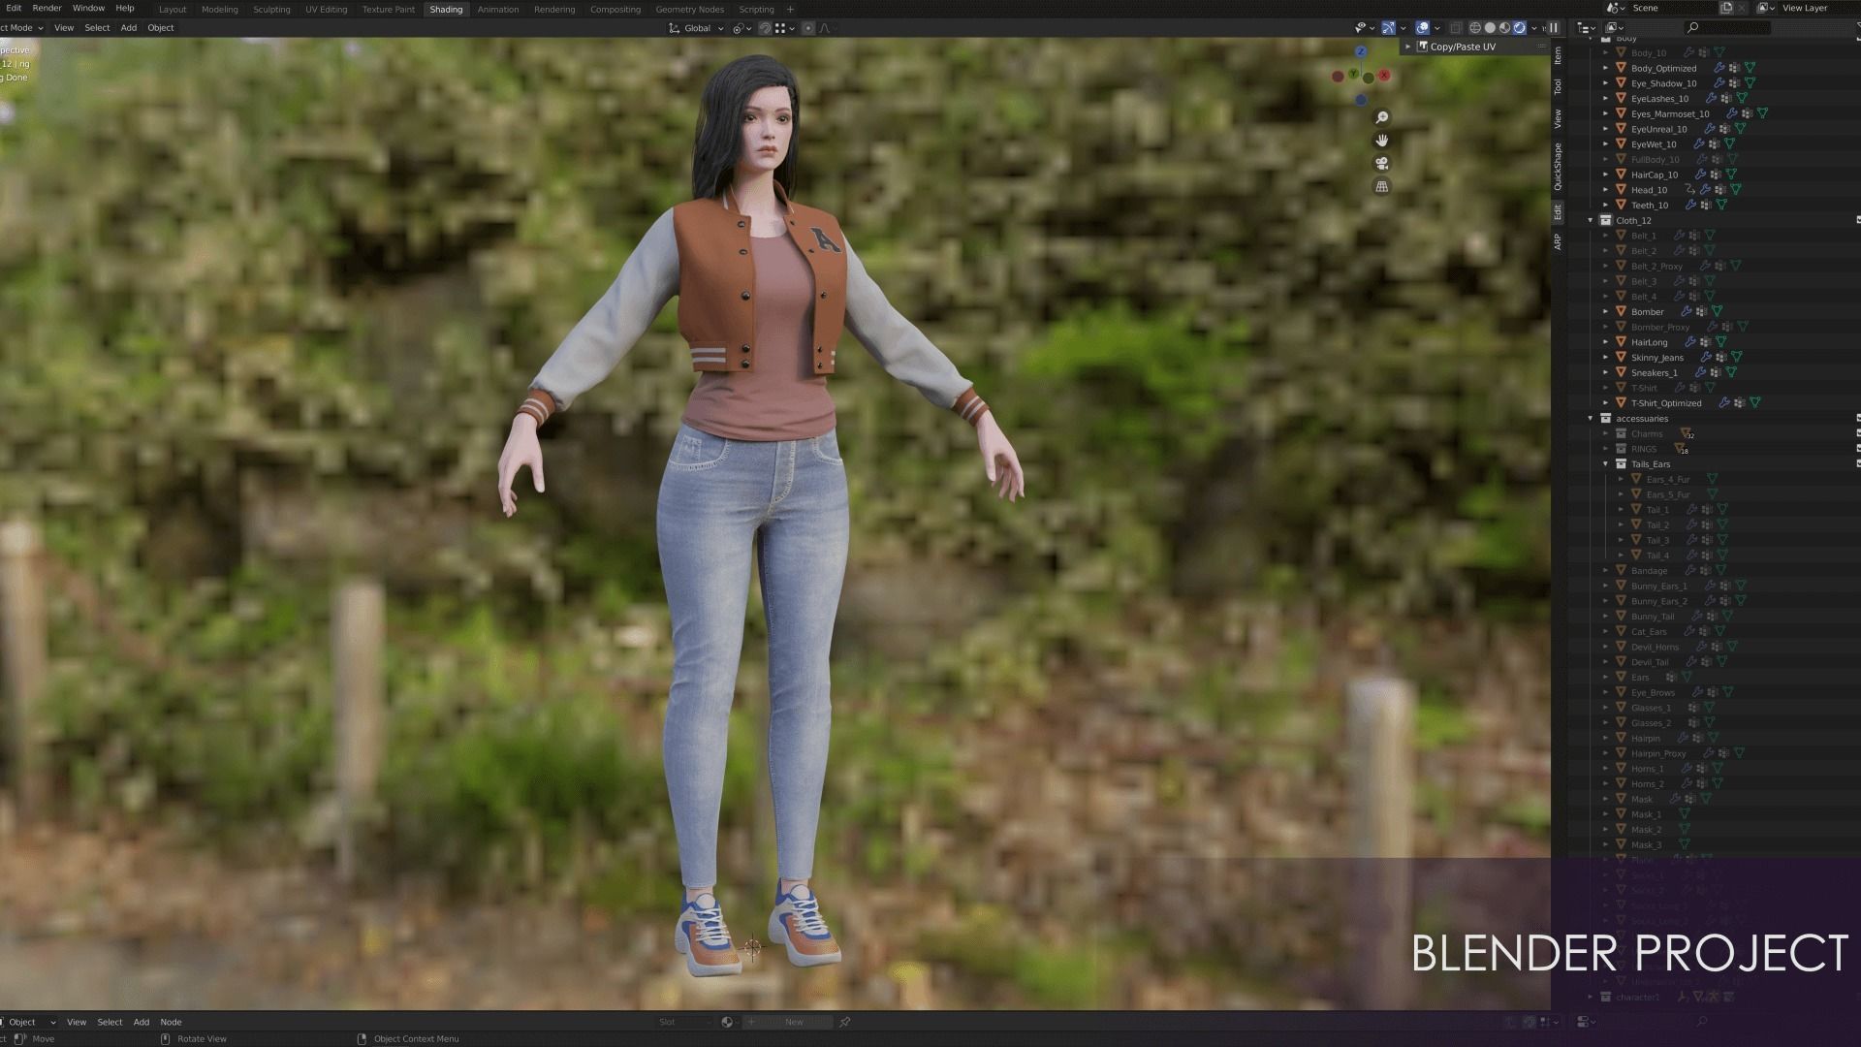
Task: Click New material button in node header
Action: click(x=794, y=1022)
